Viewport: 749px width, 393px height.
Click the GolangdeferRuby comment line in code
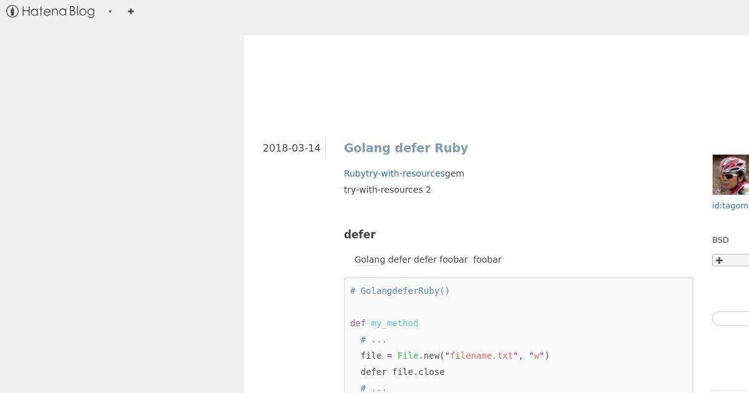400,291
